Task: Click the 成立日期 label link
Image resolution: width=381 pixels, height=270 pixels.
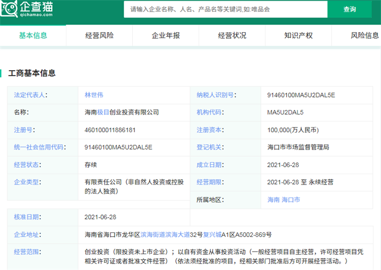Action: point(208,165)
